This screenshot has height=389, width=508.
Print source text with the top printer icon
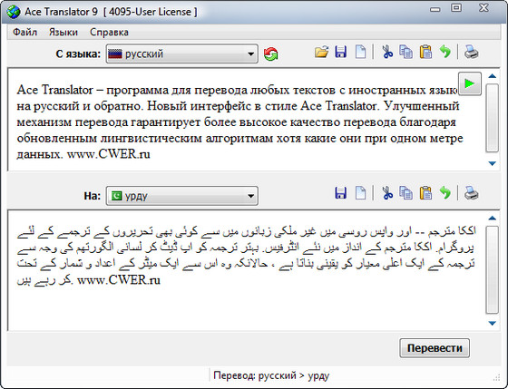click(x=471, y=52)
